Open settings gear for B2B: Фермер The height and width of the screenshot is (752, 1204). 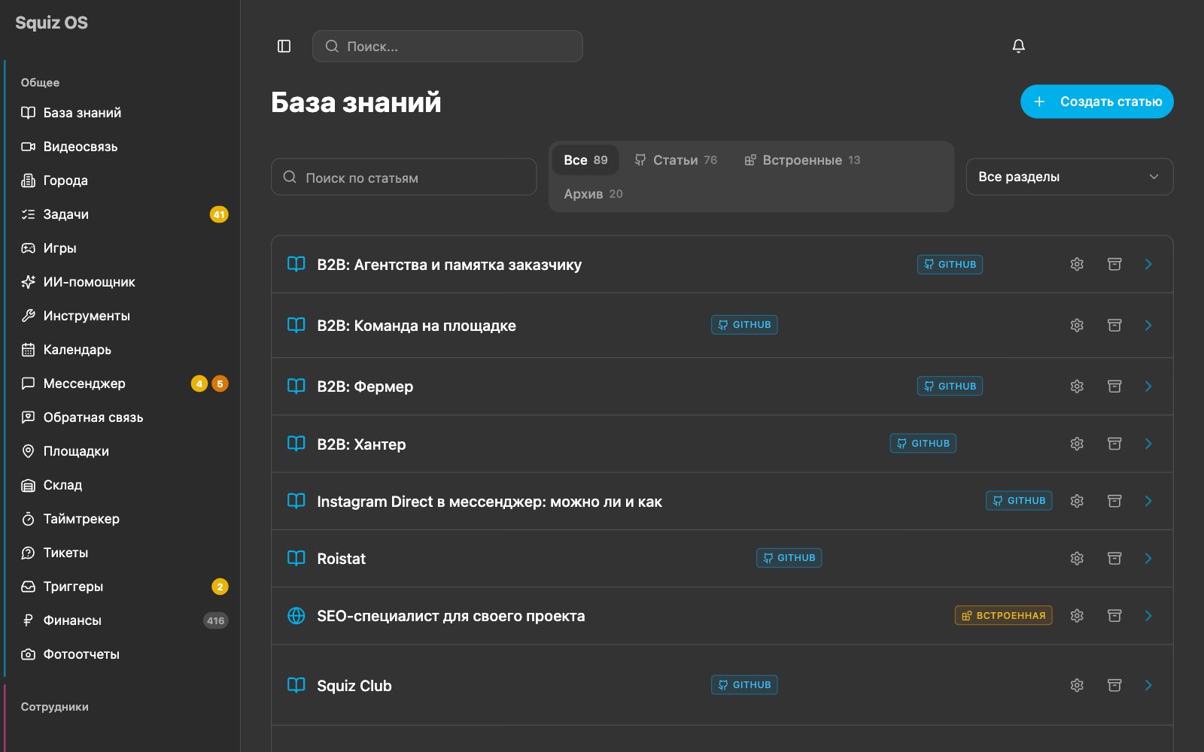1077,386
